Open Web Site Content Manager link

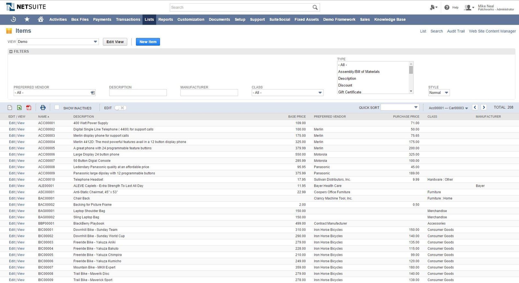(492, 31)
